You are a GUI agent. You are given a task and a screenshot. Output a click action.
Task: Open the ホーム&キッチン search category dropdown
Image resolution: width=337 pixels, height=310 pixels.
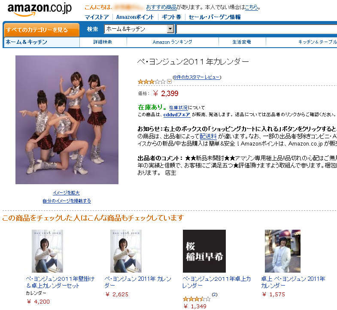pos(139,29)
